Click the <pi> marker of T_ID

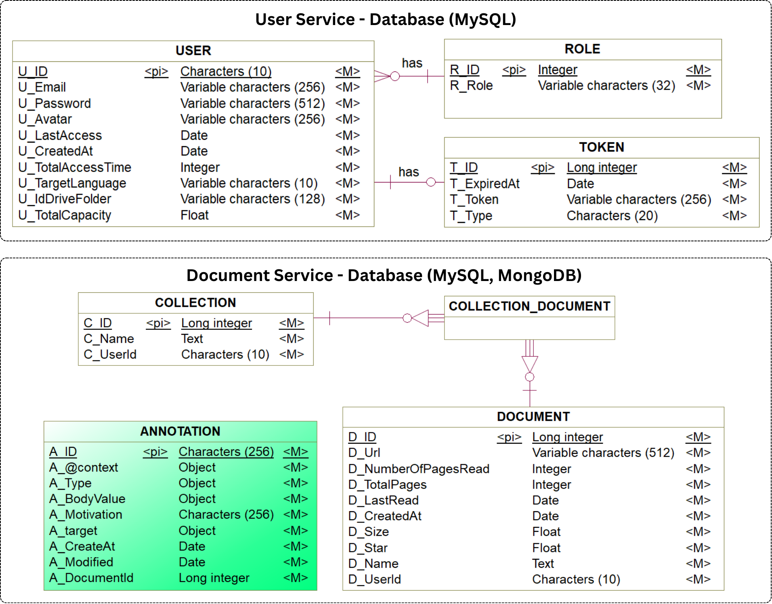543,168
